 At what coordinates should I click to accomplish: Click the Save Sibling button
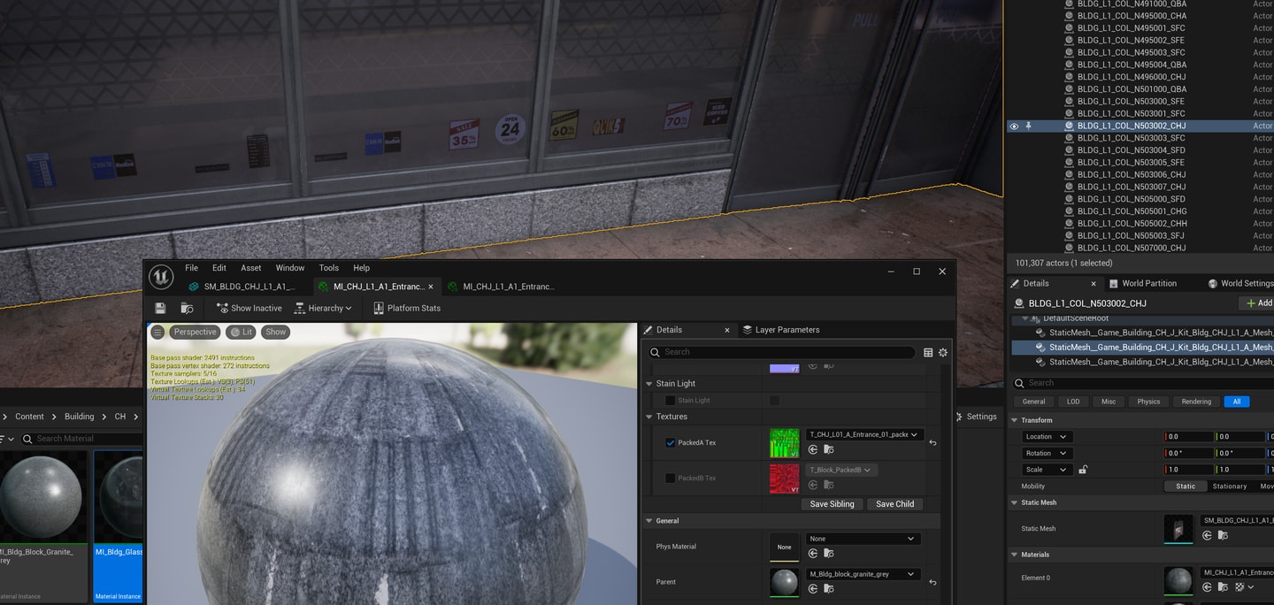point(832,504)
